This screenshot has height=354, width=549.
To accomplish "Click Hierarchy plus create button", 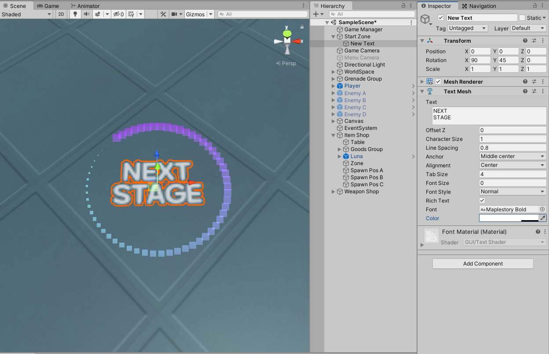I will [315, 14].
